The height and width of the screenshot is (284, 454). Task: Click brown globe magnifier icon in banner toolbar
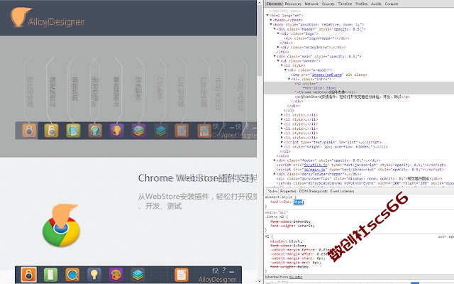pyautogui.click(x=95, y=131)
